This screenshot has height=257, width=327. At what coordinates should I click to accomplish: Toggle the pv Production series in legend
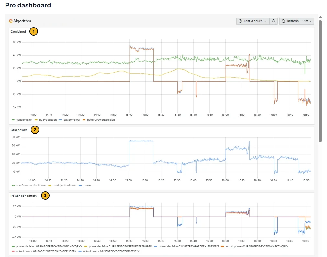pos(46,120)
